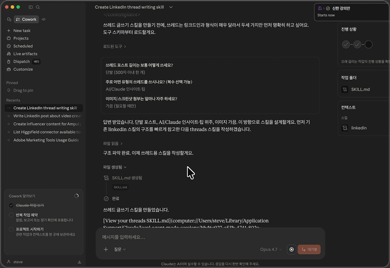Check the 반복 작업 예약 item
The height and width of the screenshot is (268, 390).
pos(11,215)
